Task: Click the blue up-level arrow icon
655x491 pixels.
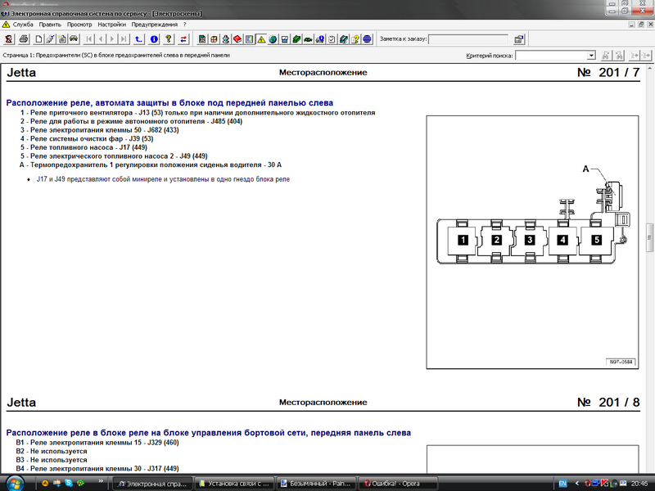Action: tap(138, 39)
